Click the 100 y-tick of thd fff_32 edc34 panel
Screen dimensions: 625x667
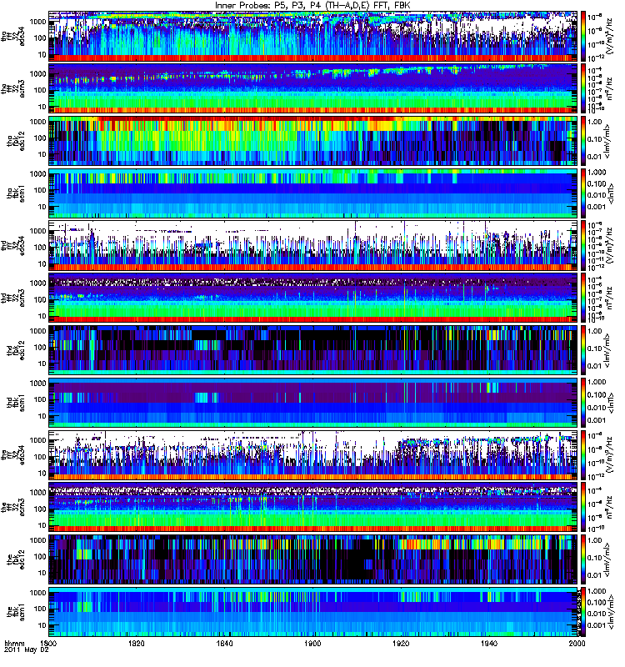(x=40, y=247)
